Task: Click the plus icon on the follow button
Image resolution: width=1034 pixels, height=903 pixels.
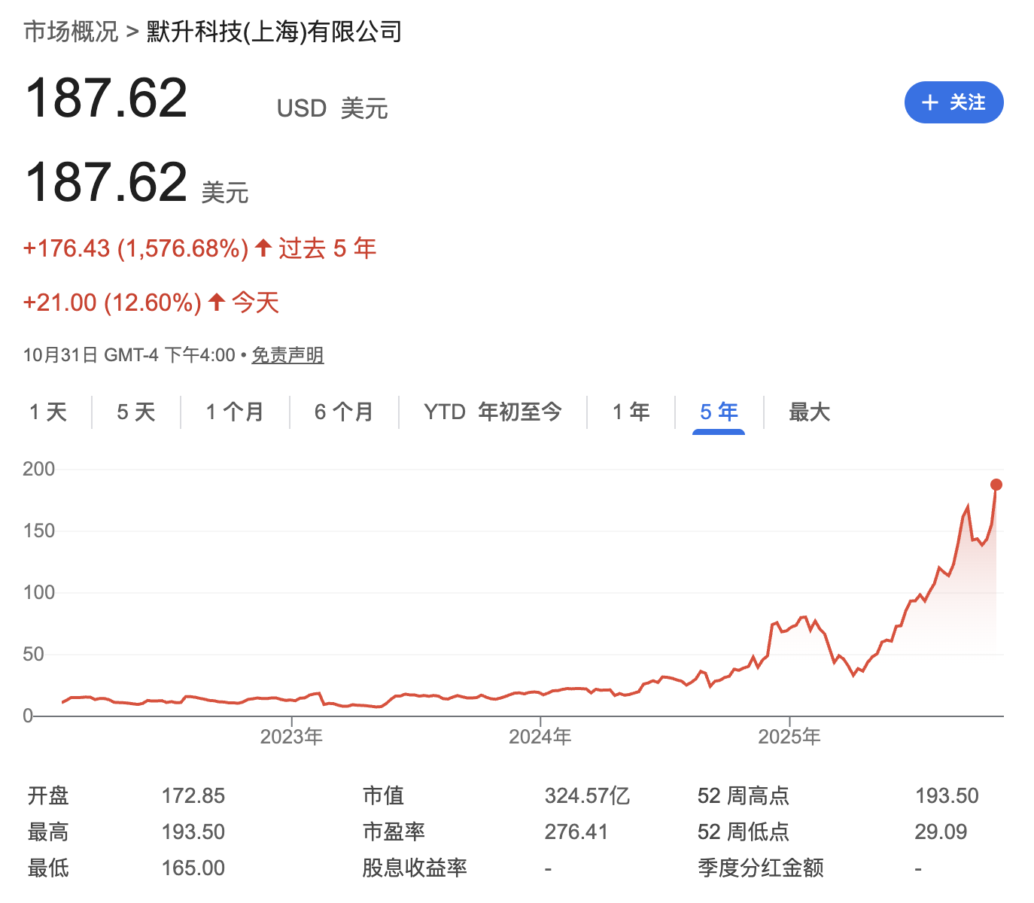Action: click(x=929, y=102)
